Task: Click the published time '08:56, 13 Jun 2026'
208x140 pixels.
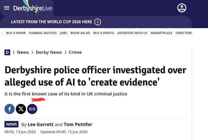Action: [20, 132]
